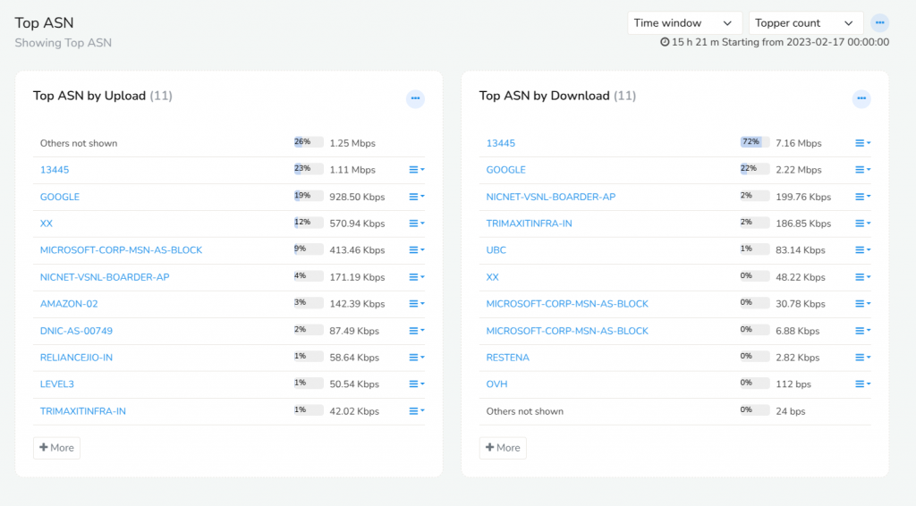Open NICNET-VSNL-BOARDER-AP link in Download list

(x=551, y=197)
